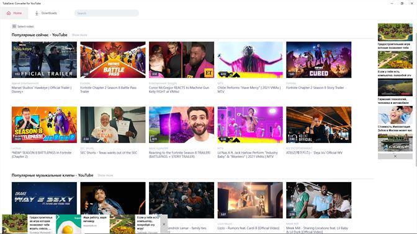Screen dimensions: 417x234
Task: Click title 'ATEEZ - Deja Vu Official MV'
Action: point(315,153)
